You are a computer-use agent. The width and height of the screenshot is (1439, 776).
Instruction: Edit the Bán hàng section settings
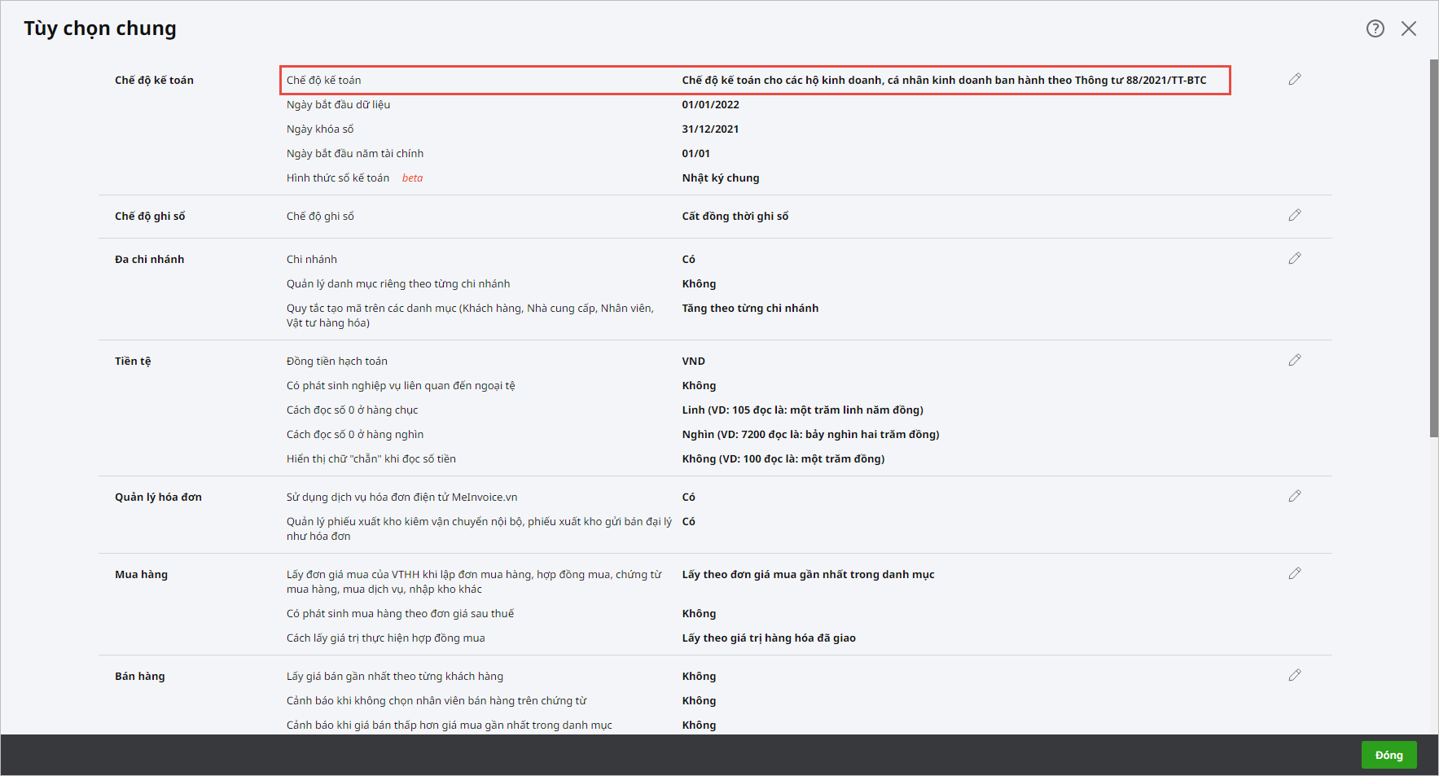1294,675
